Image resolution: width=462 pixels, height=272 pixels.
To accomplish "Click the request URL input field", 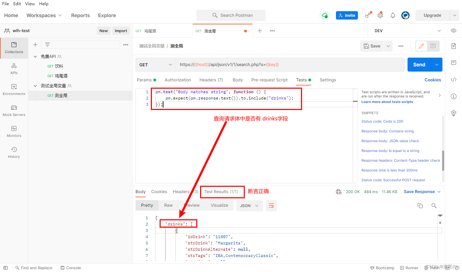I will [290, 65].
